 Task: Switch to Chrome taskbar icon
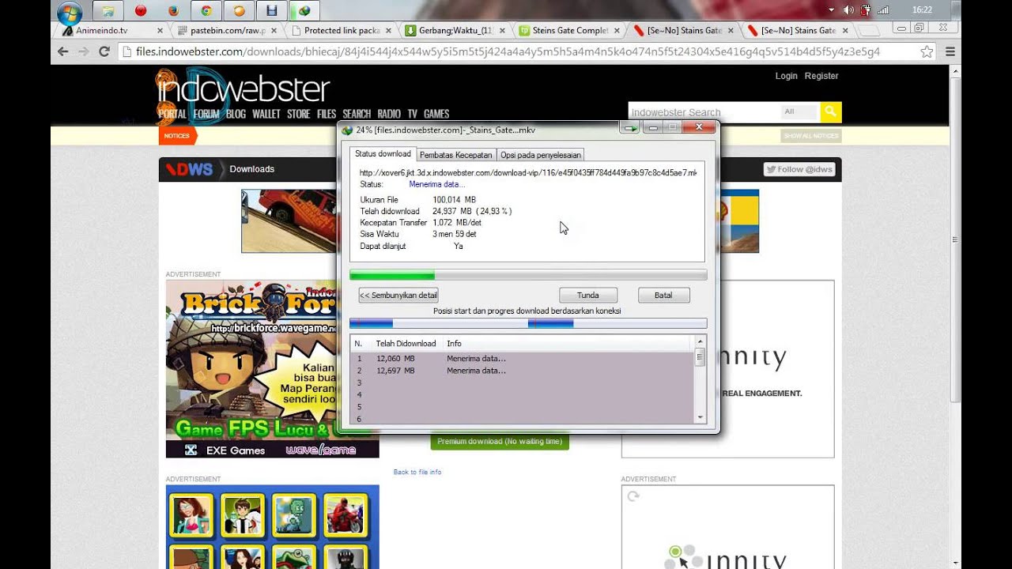206,11
